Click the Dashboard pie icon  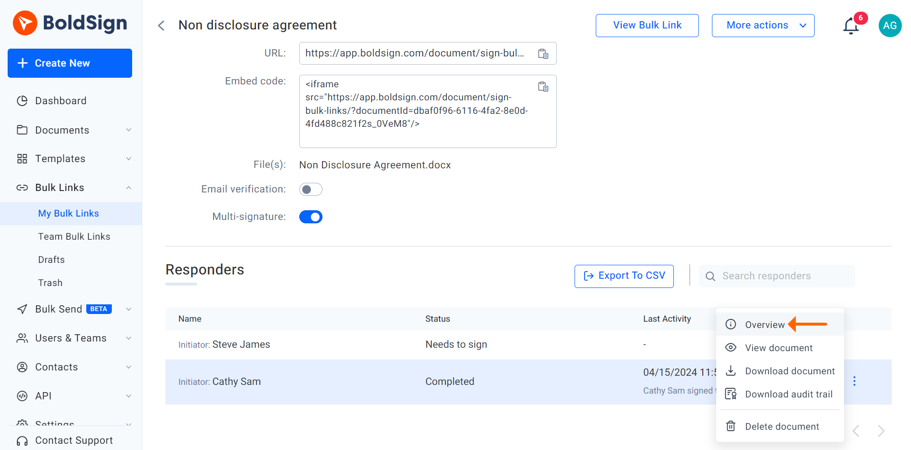click(22, 101)
